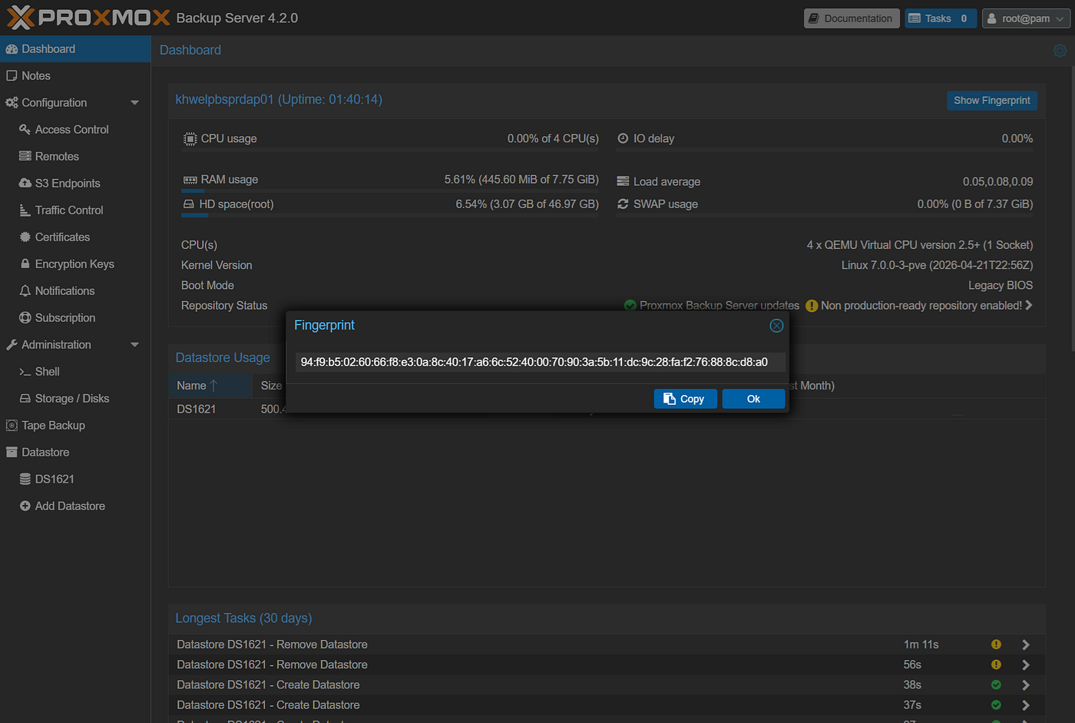Click the Linux 7.0.0-3-pve kernel version text
The image size is (1075, 723).
(937, 265)
